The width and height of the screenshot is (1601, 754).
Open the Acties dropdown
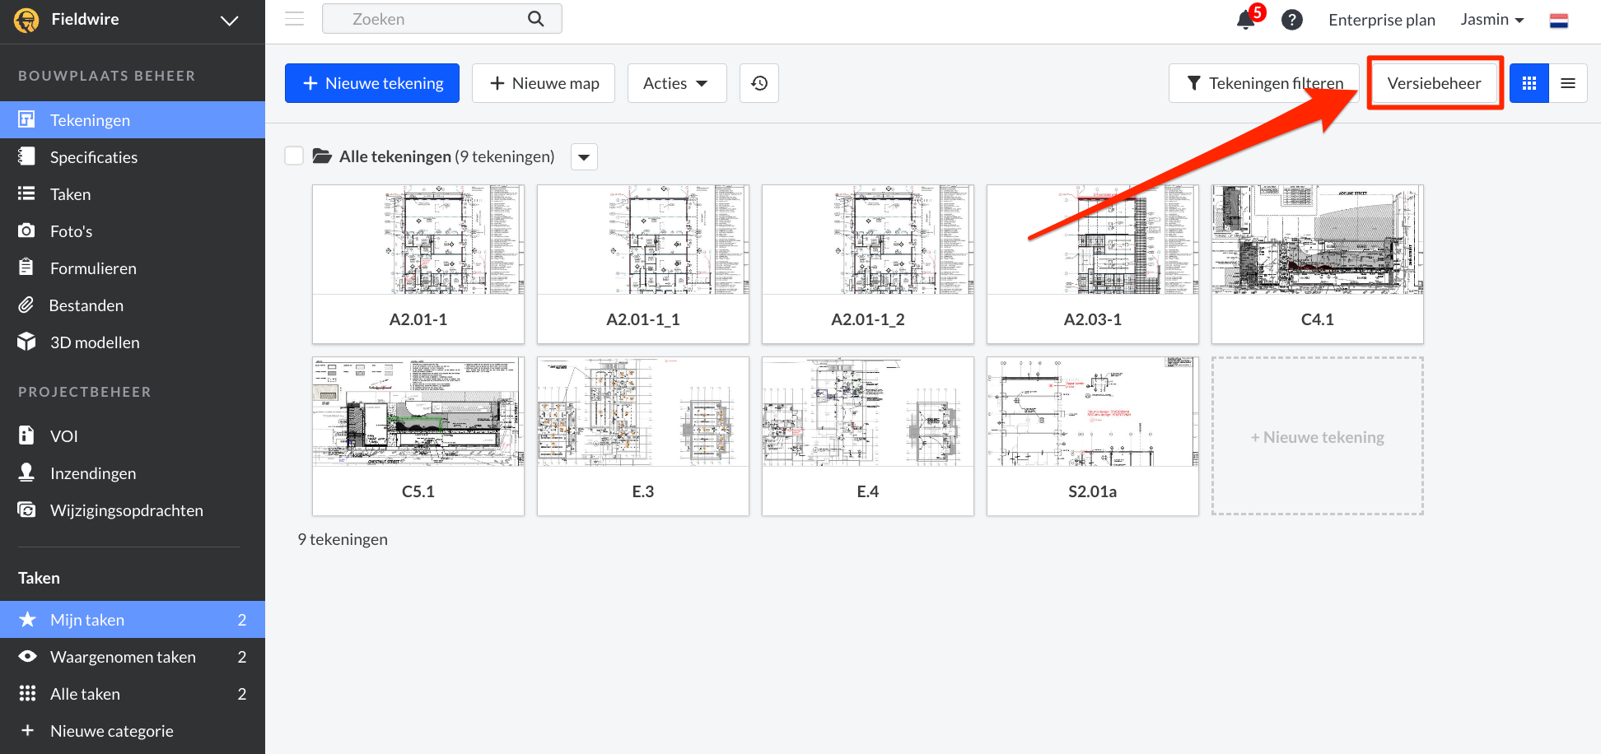click(677, 83)
